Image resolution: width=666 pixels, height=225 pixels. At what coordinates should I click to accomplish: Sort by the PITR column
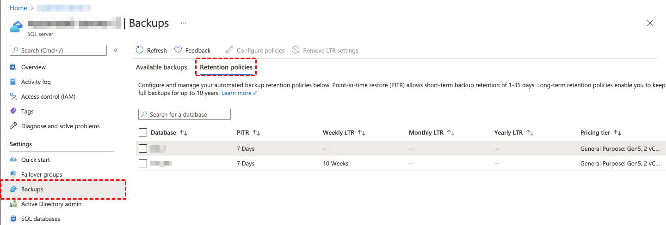[257, 133]
